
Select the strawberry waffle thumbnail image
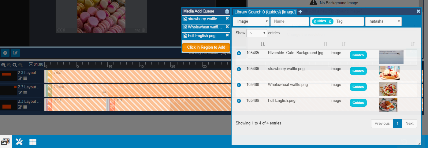389,73
